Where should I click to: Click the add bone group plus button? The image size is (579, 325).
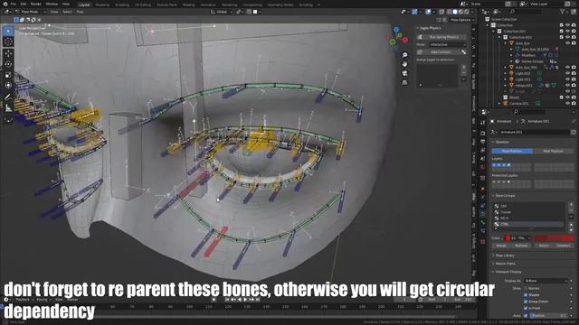tap(571, 205)
